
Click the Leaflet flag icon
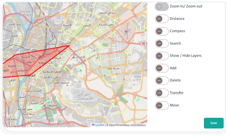[x=93, y=125]
